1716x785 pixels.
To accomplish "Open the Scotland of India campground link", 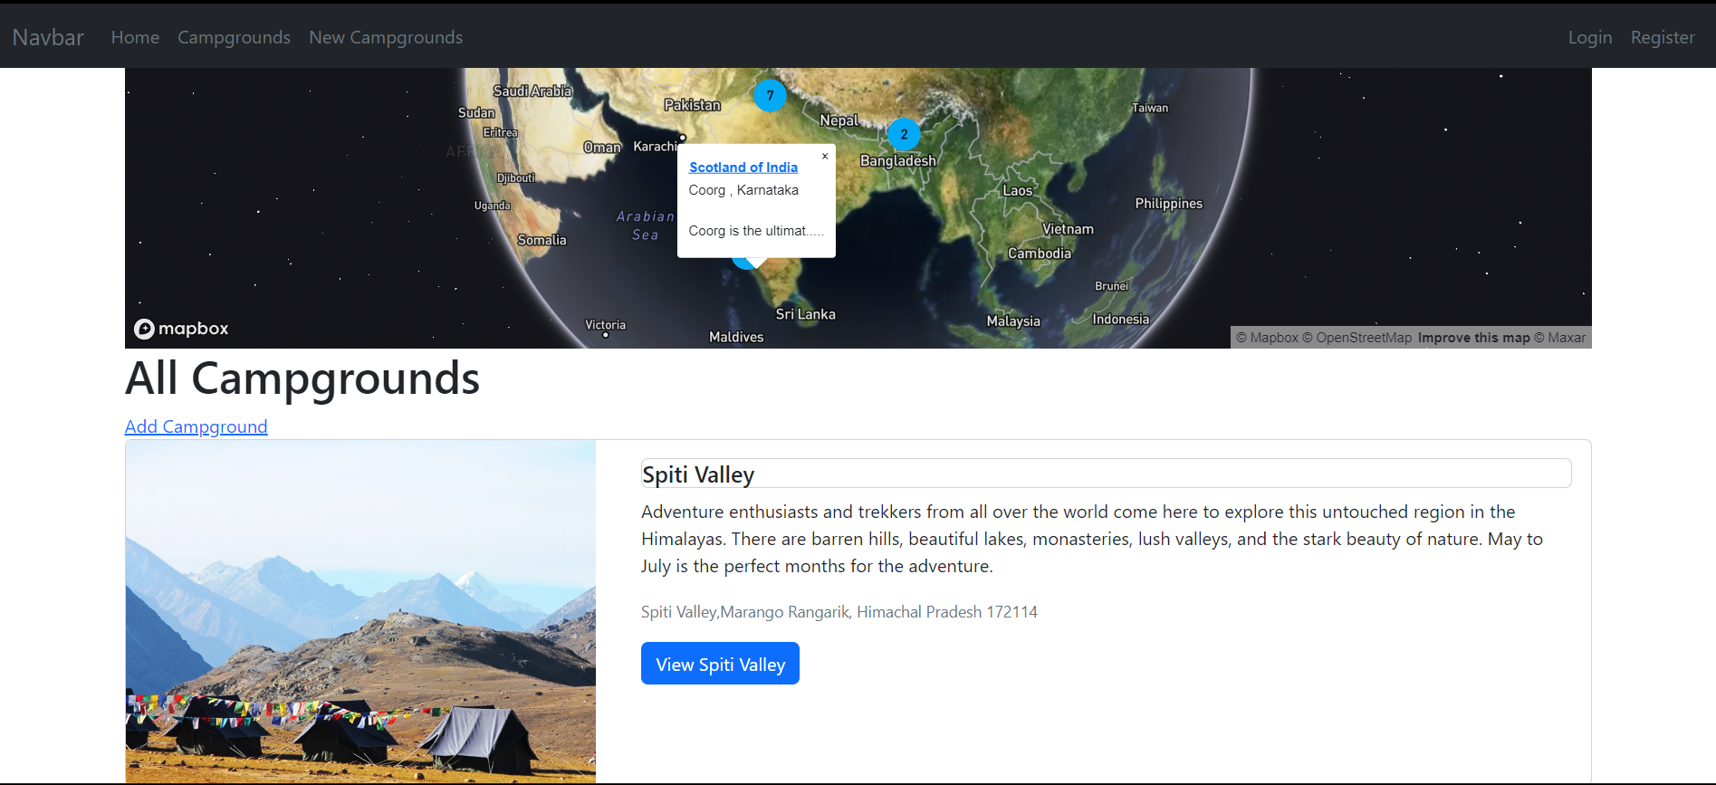I will coord(743,167).
